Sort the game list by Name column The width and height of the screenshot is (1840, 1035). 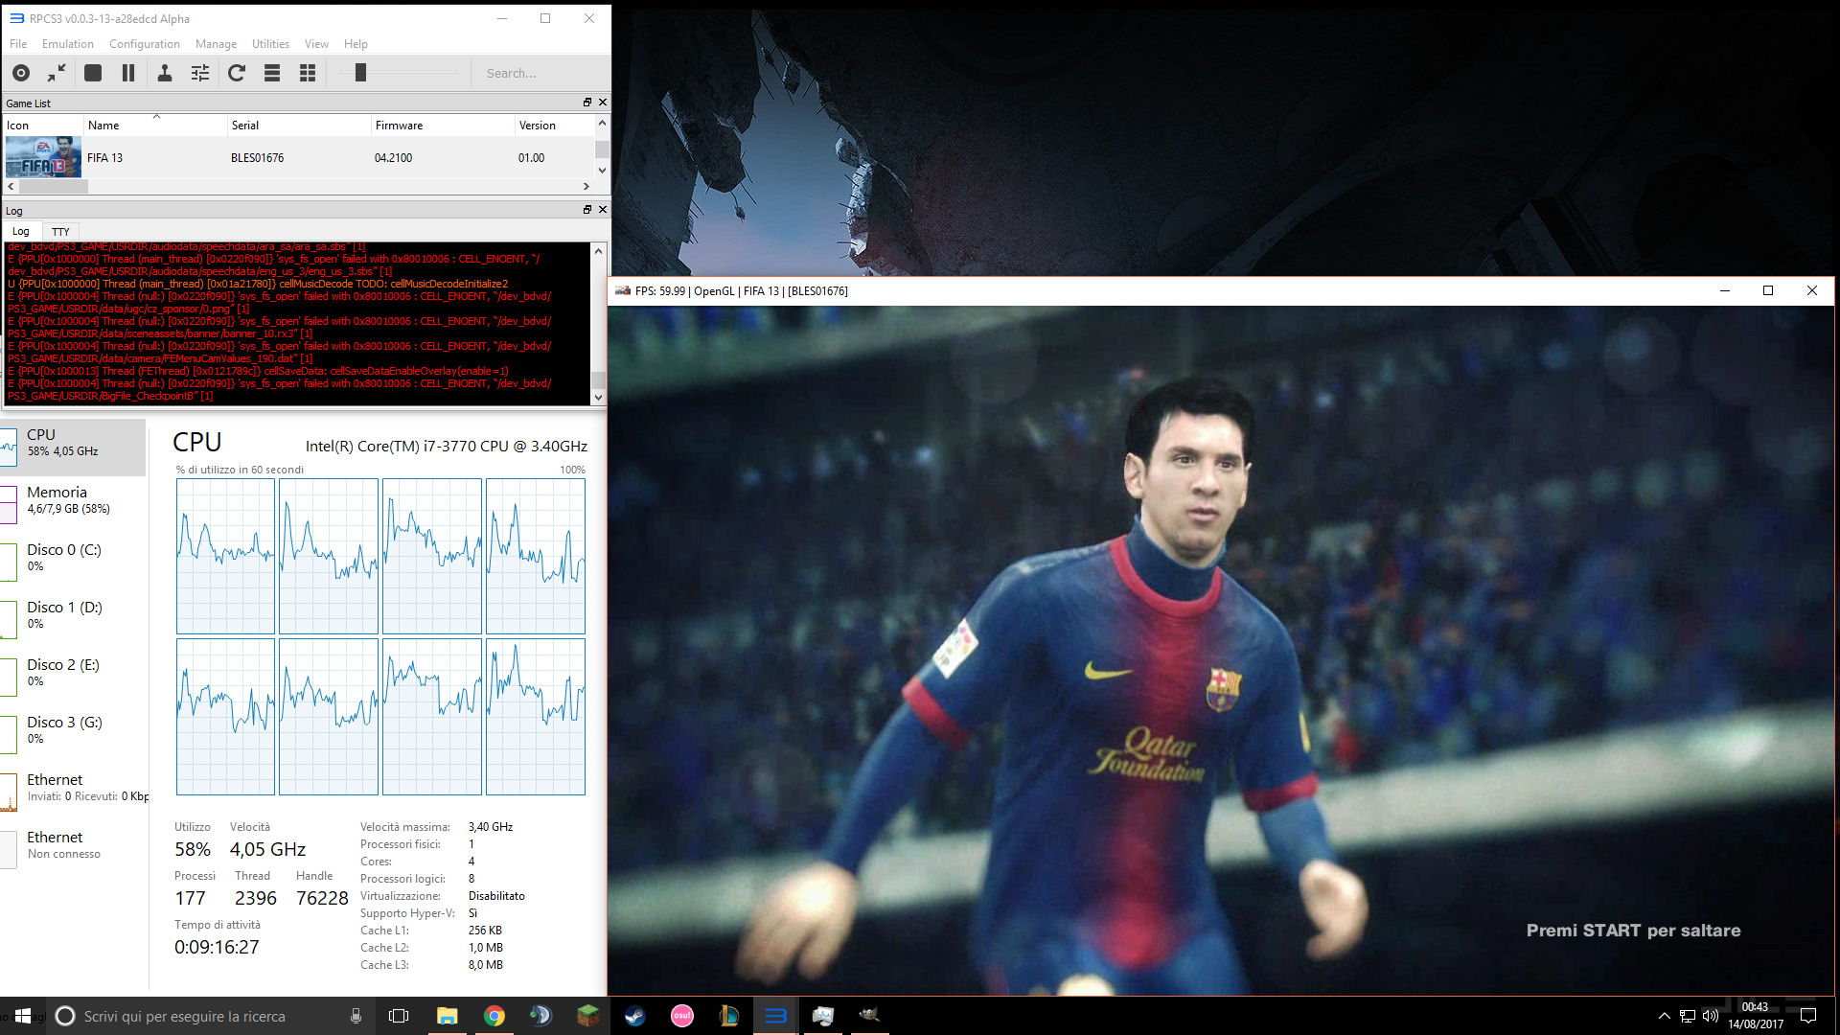(x=103, y=126)
